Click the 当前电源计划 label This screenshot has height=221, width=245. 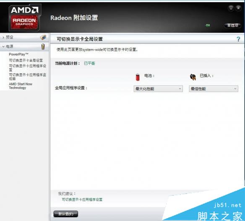point(68,63)
